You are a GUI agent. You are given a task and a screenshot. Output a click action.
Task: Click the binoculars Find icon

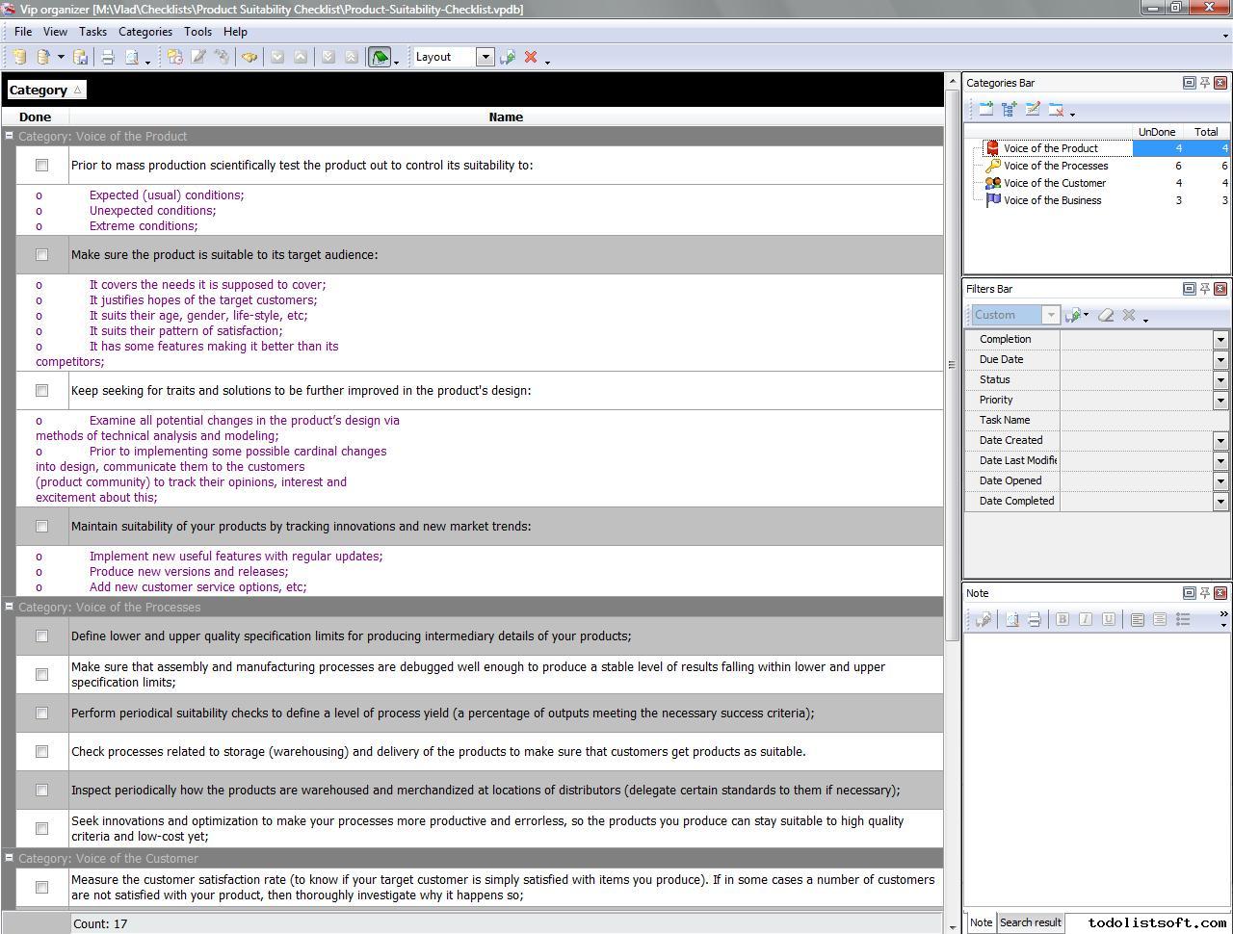click(249, 58)
